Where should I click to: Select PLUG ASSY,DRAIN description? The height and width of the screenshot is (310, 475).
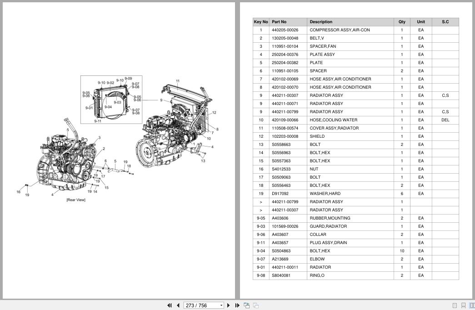(x=328, y=243)
